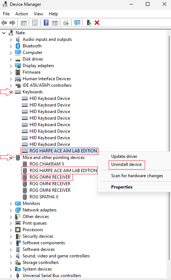Expand the System devices chevron

coord(11,269)
